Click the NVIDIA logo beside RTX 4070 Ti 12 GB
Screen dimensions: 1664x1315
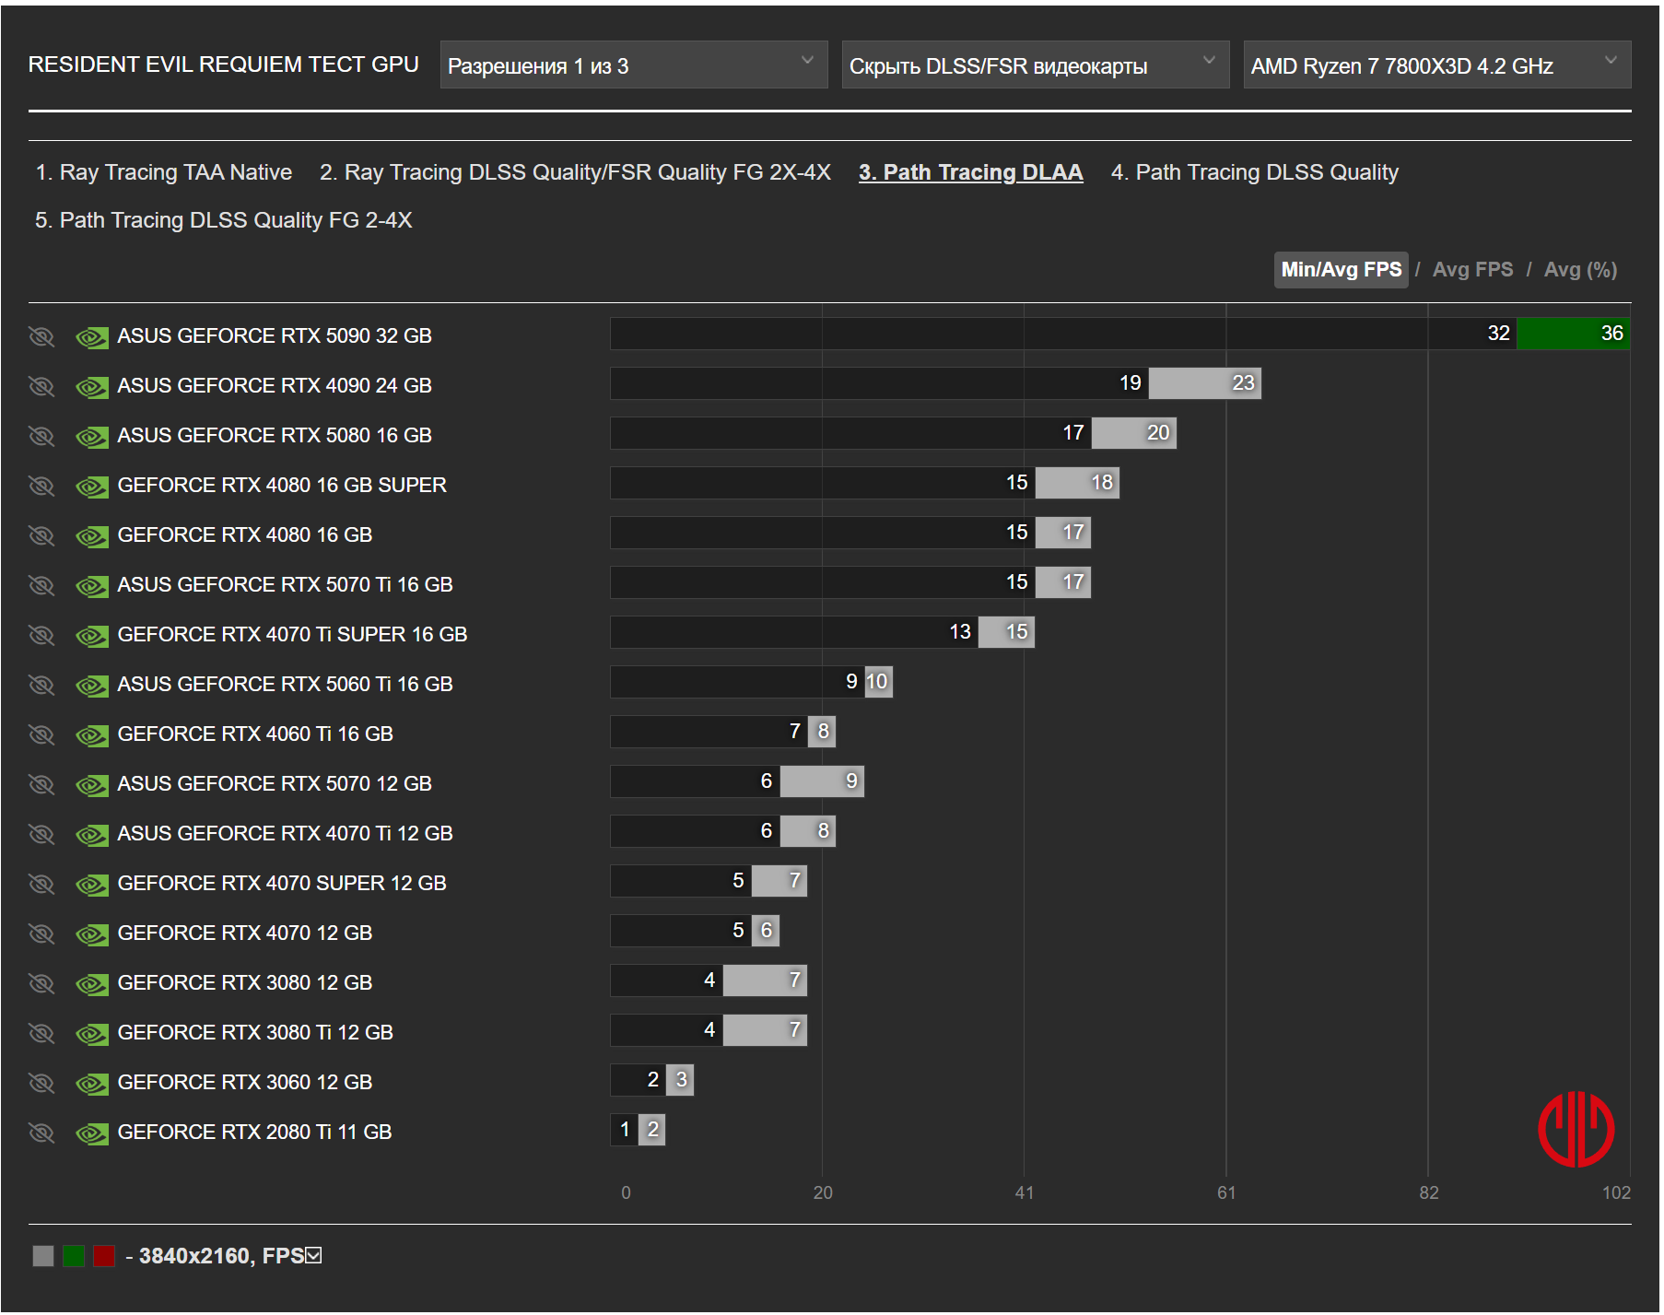click(x=92, y=835)
